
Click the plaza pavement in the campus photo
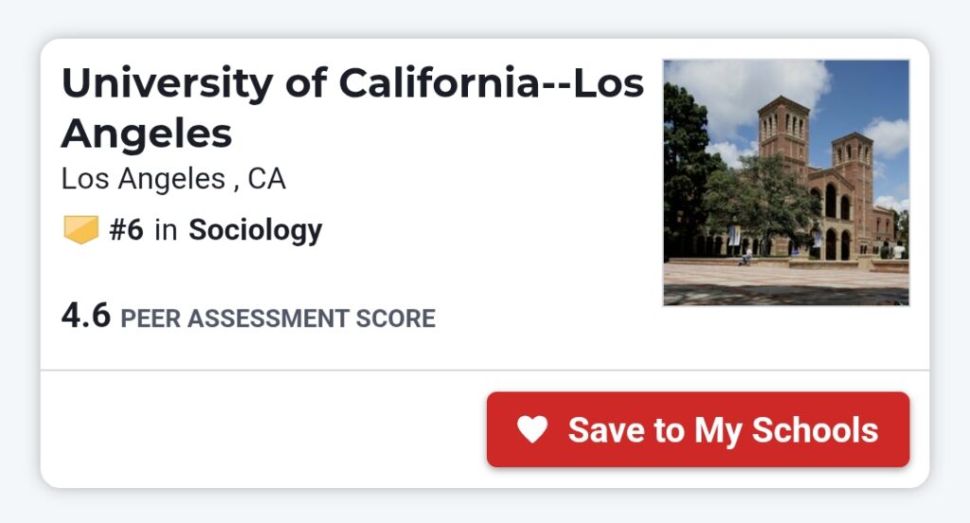click(x=786, y=282)
